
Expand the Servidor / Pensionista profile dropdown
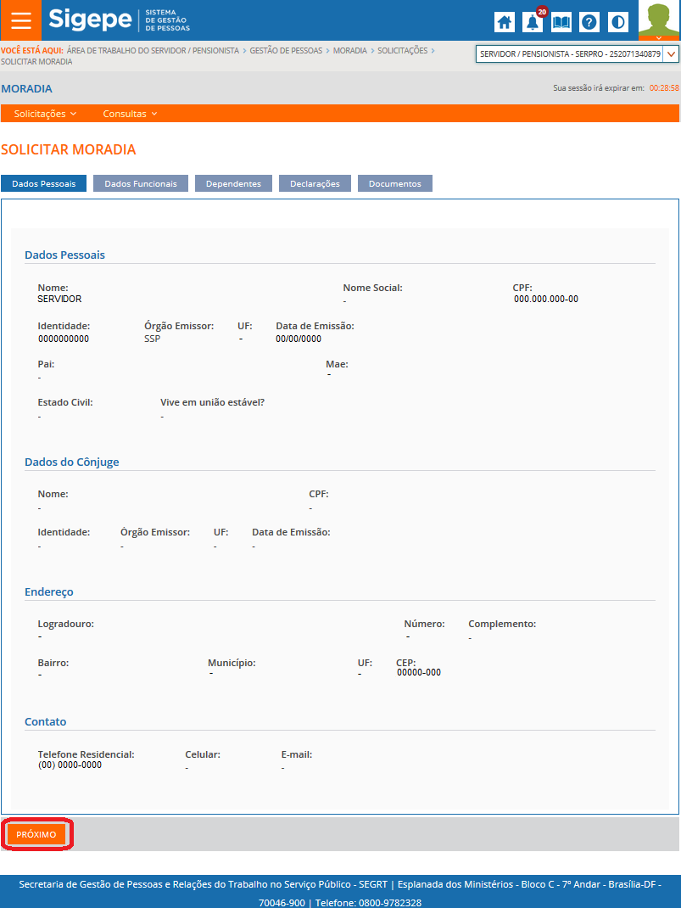(671, 53)
